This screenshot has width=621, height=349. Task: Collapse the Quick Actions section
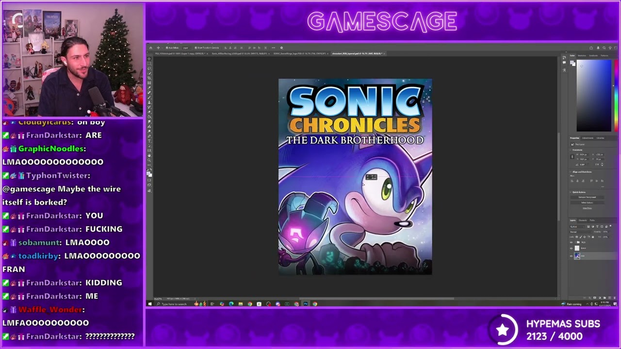point(571,192)
